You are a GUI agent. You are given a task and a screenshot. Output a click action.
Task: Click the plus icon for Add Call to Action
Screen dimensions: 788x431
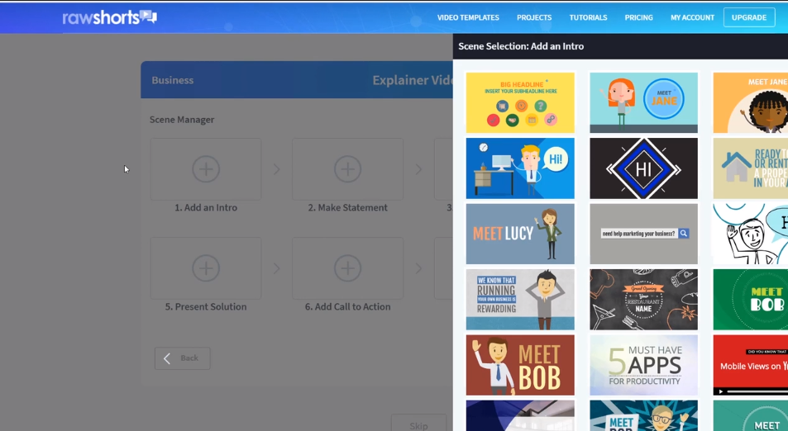[348, 268]
